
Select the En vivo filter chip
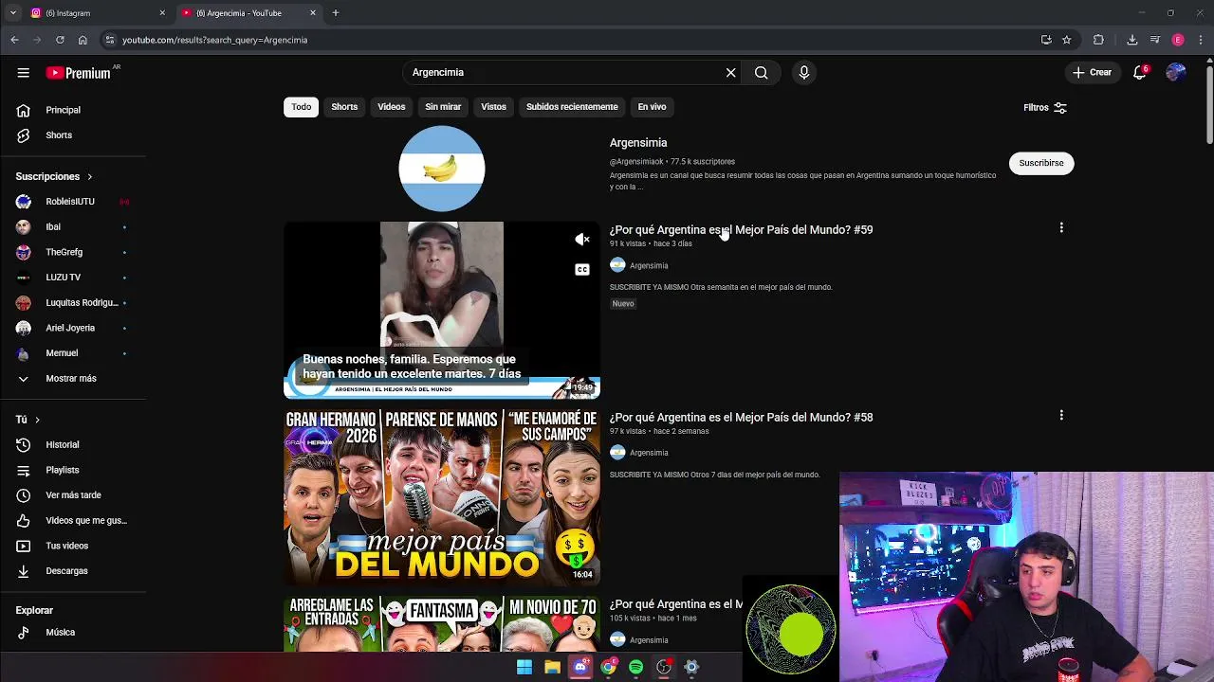coord(652,107)
